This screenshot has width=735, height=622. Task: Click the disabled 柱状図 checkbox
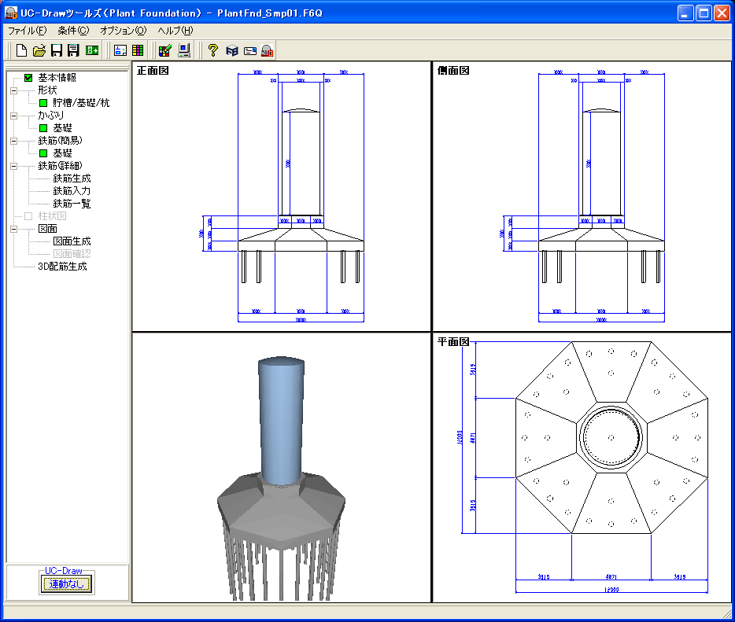tap(28, 216)
